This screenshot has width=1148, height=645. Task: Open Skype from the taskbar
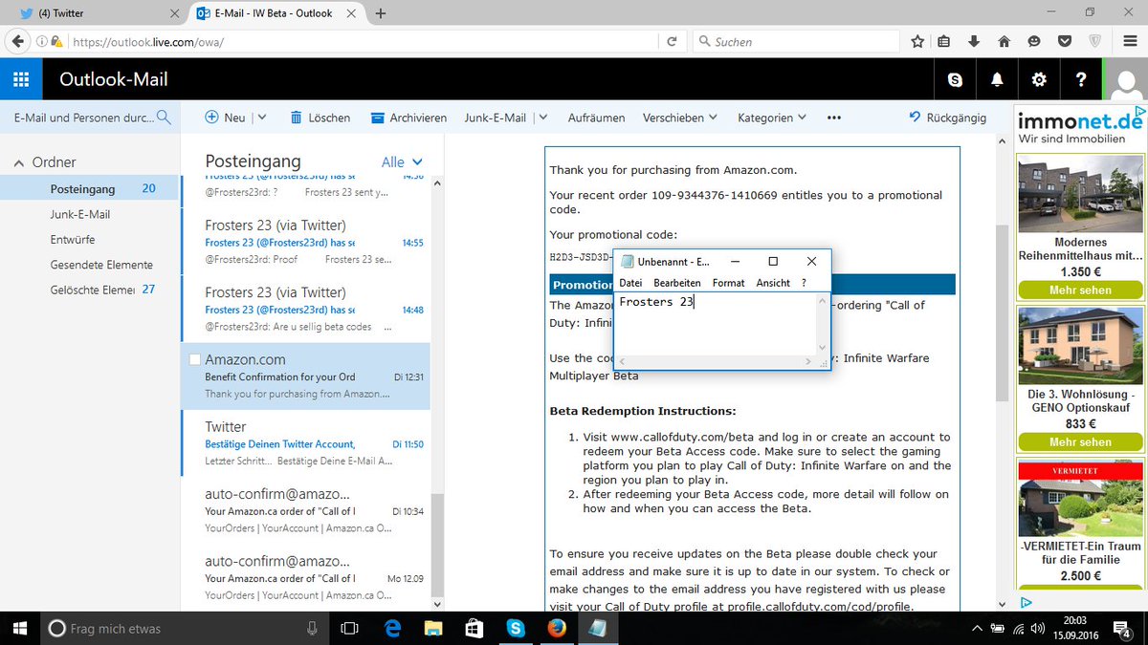tap(516, 628)
